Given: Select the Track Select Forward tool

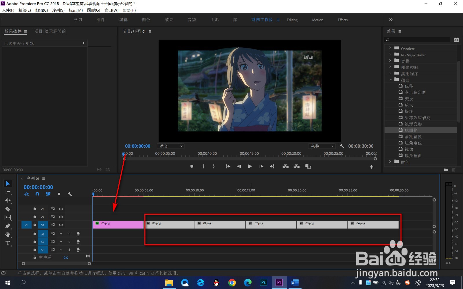Looking at the screenshot, I should coord(8,192).
